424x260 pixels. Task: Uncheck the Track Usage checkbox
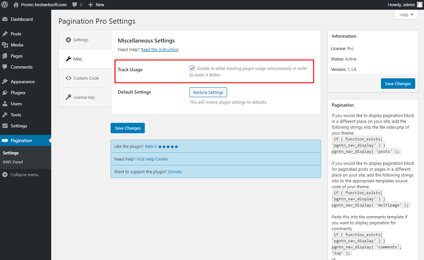pyautogui.click(x=192, y=68)
